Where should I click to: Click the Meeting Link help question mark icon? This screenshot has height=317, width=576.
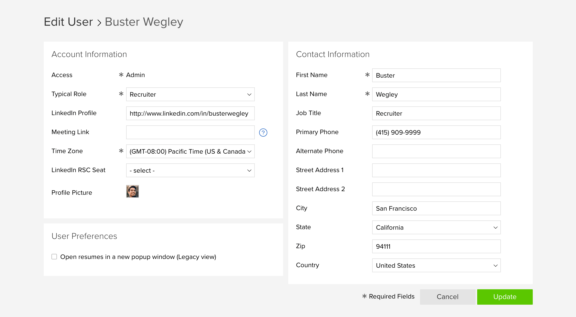point(263,133)
